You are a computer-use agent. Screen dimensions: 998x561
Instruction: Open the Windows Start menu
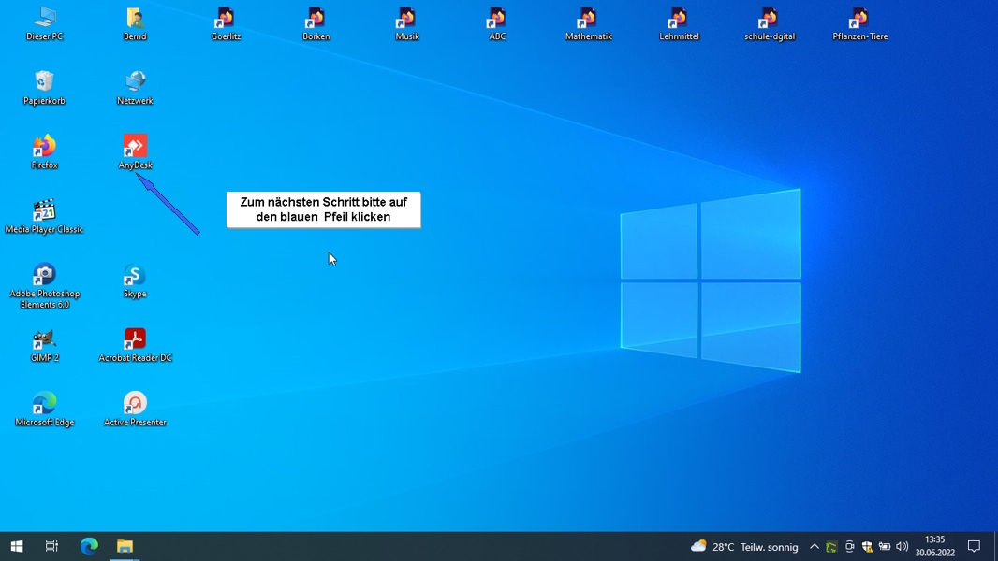[16, 546]
